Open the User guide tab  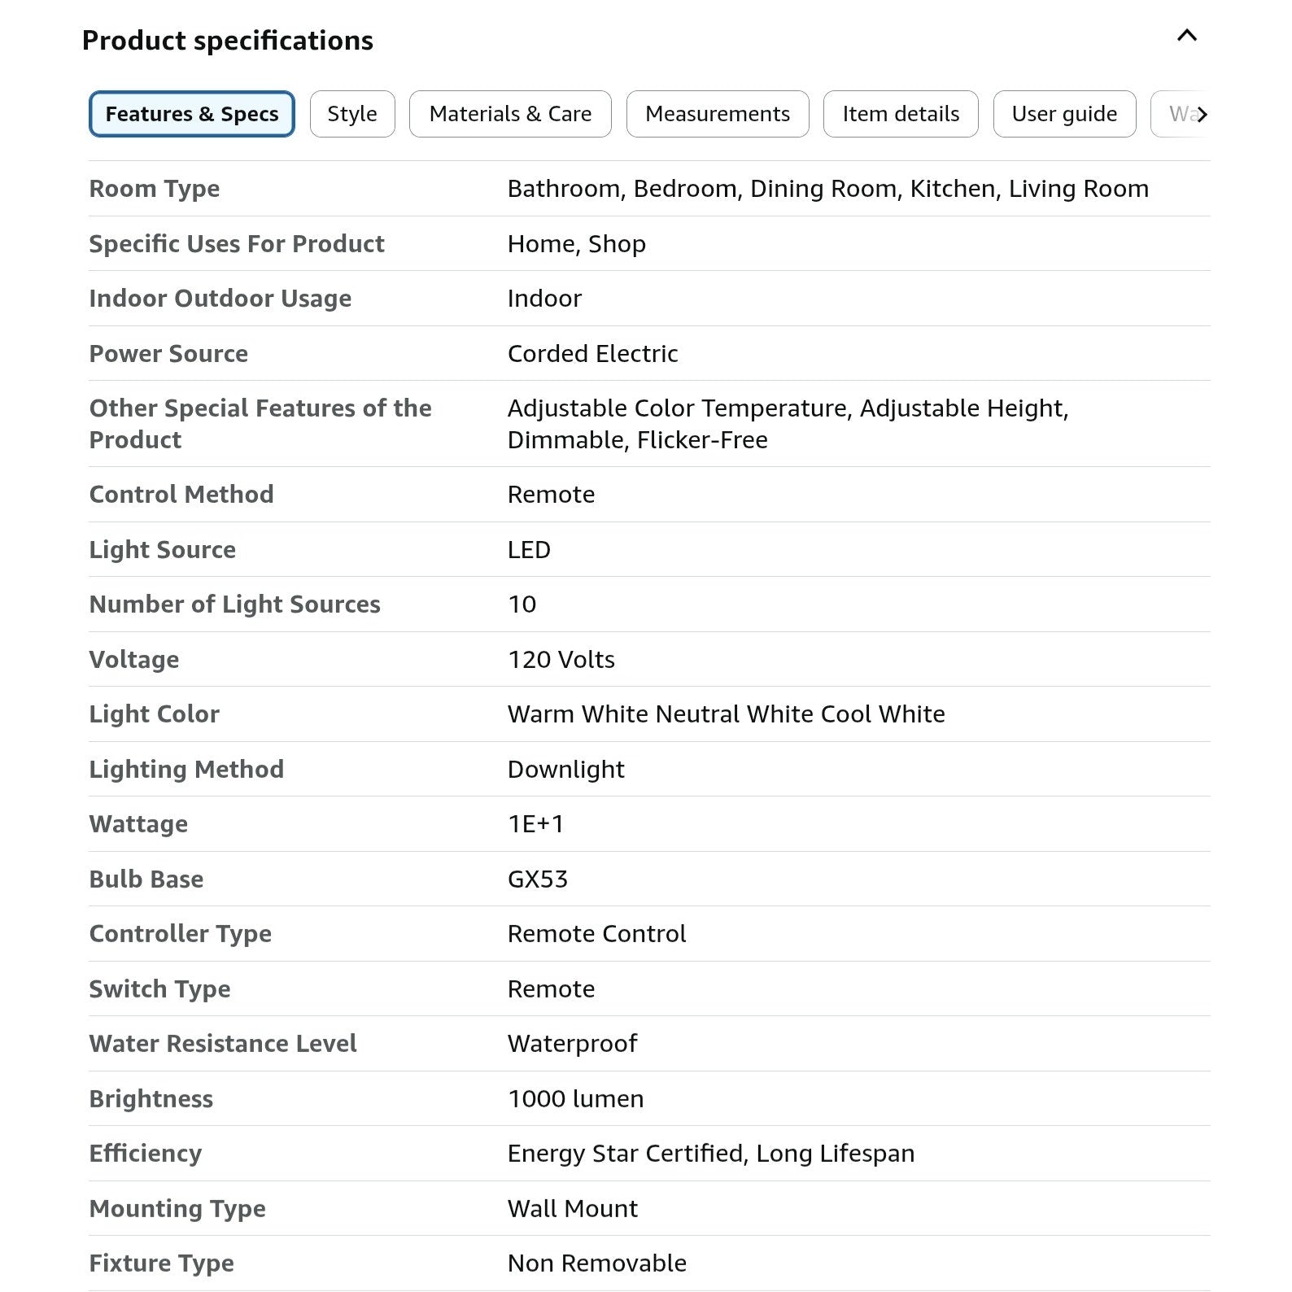[x=1064, y=114]
